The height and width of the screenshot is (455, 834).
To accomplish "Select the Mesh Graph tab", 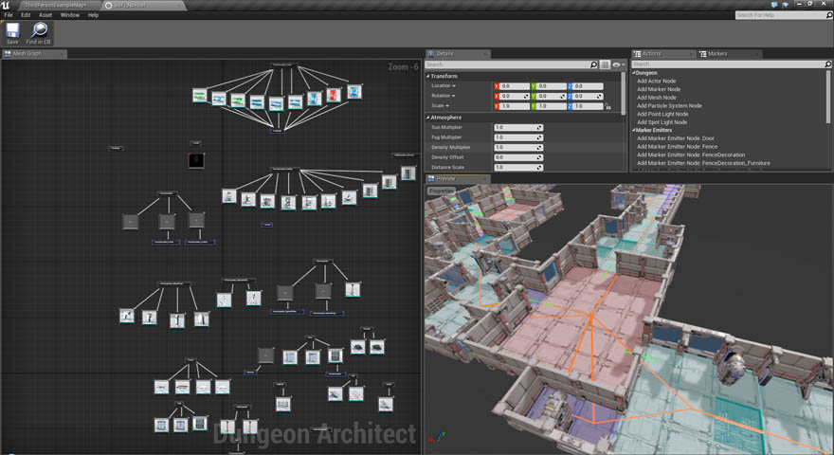I will click(x=34, y=54).
